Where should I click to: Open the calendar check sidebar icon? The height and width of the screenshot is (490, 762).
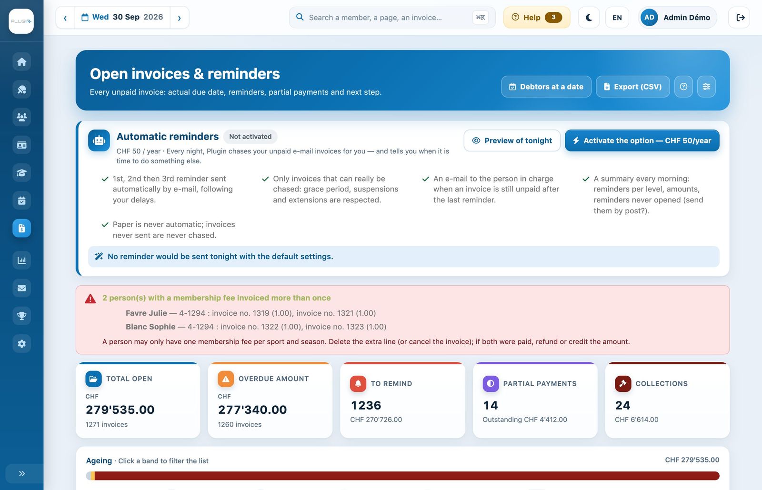21,200
